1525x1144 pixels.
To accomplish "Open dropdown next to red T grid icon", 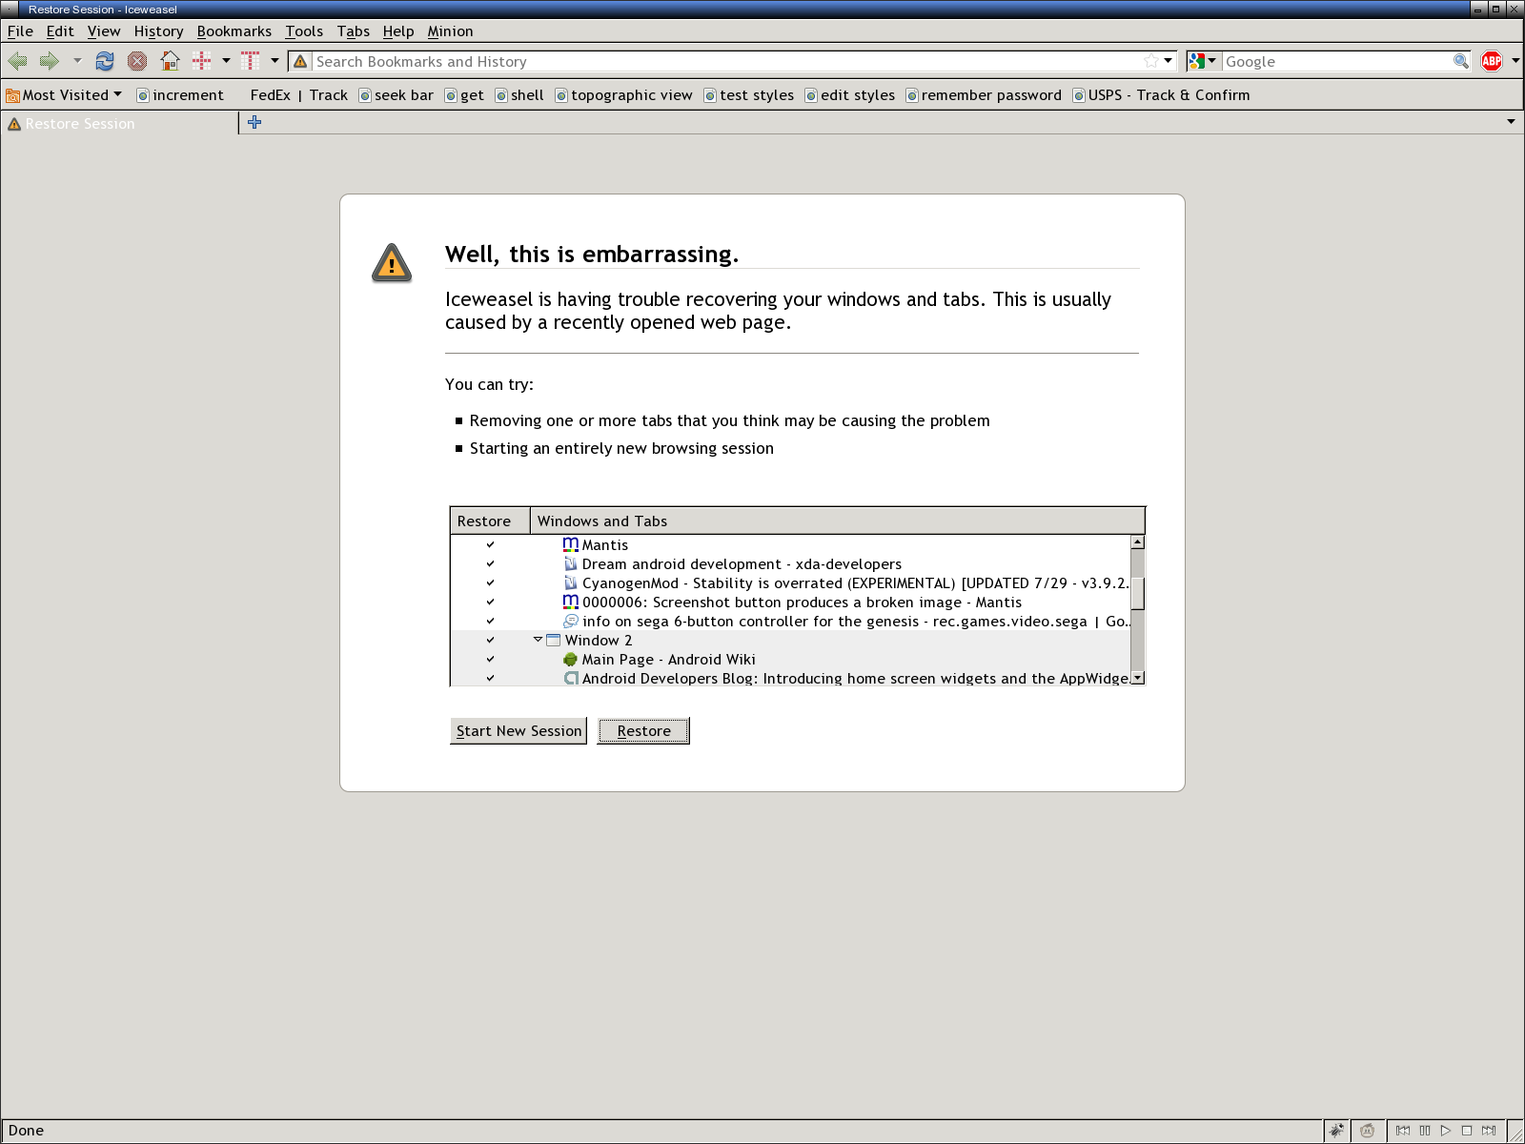I will 274,61.
